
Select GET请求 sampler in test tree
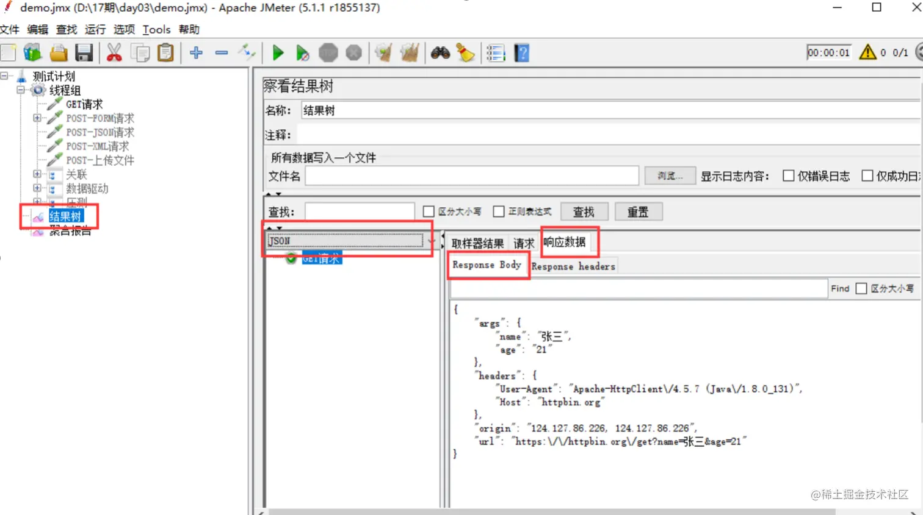84,104
